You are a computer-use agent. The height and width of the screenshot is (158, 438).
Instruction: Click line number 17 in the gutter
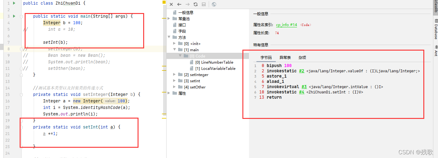(x=7, y=107)
